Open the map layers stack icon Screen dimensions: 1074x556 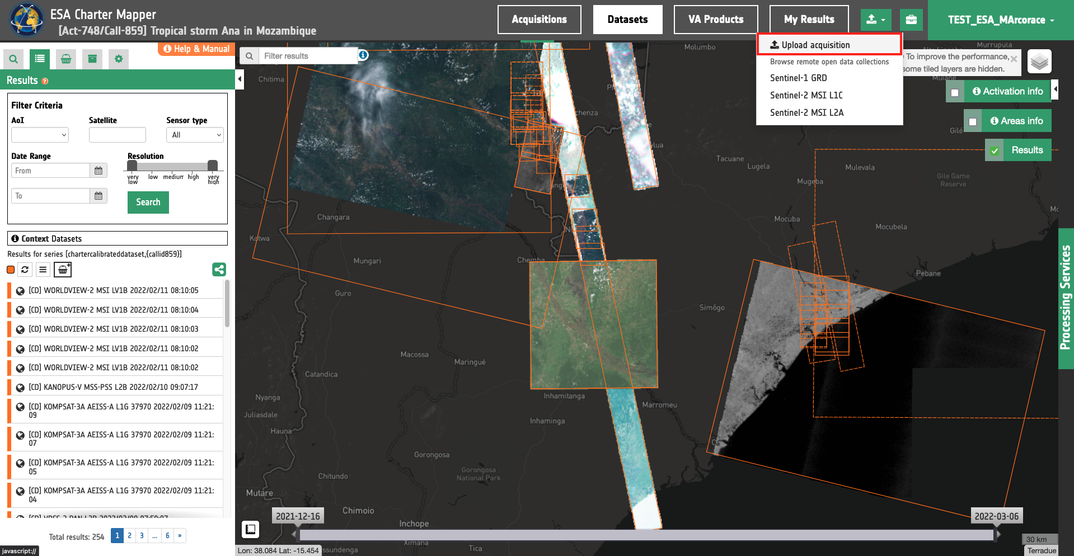1039,62
